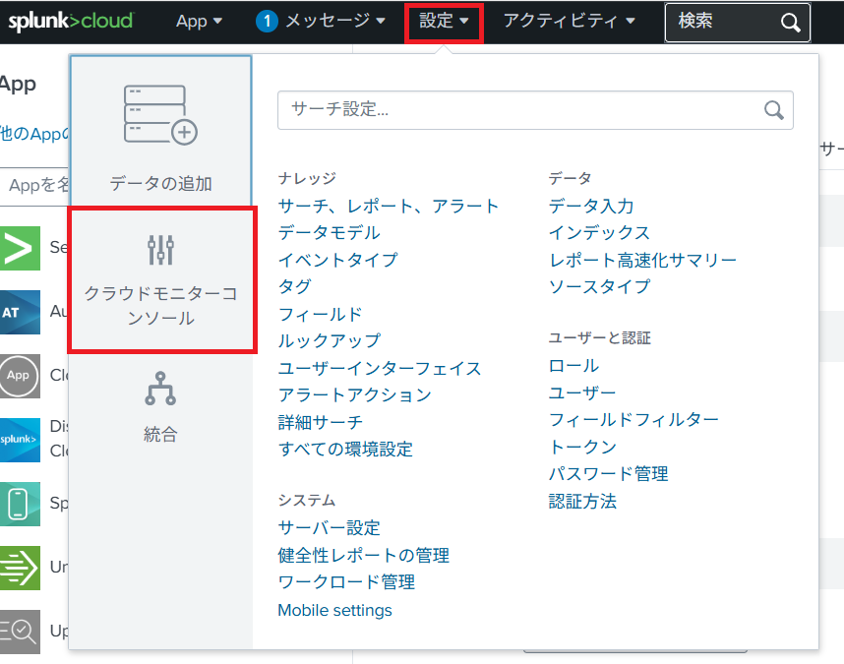
Task: Open ワークロード管理 settings
Action: tap(346, 581)
